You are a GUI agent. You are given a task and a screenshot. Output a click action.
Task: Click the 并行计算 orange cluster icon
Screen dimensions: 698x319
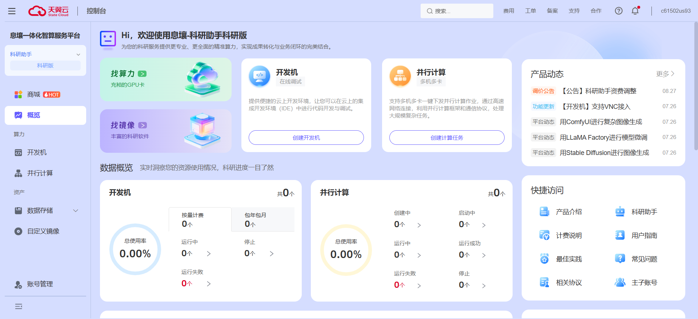(x=400, y=76)
